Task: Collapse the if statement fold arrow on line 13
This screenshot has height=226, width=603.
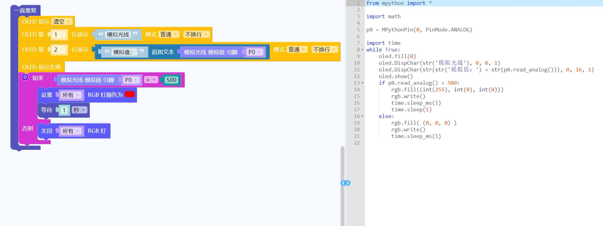Action: click(362, 83)
